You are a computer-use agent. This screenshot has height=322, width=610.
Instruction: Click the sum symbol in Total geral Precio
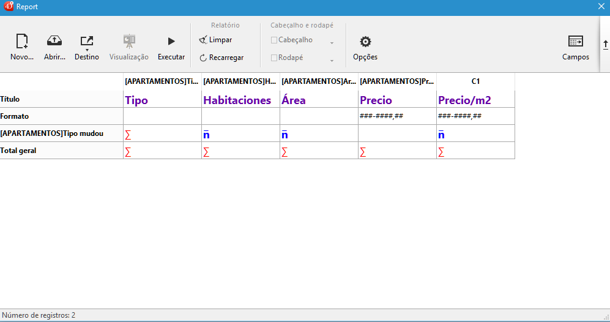363,152
